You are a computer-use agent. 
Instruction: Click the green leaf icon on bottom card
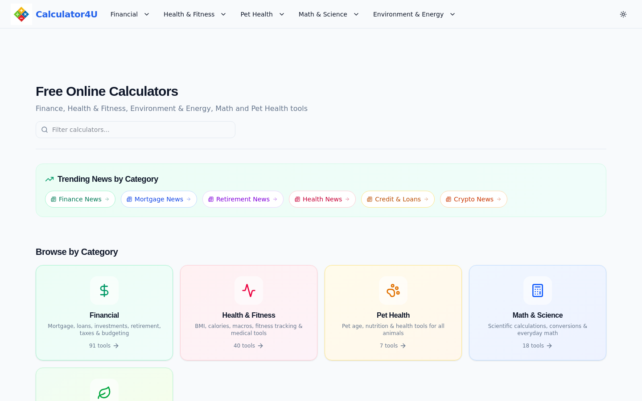[x=104, y=393]
